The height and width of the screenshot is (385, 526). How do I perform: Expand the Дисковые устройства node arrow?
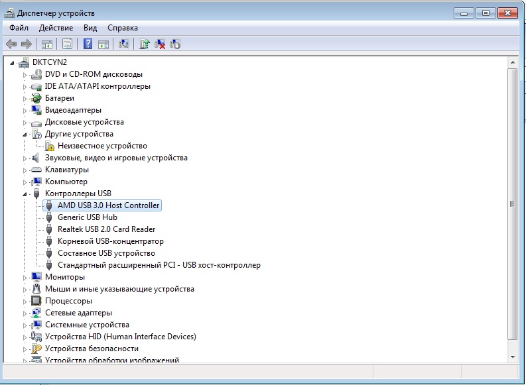(25, 123)
